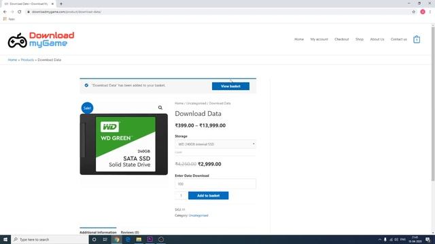Open the shopping basket icon in header
Image resolution: width=435 pixels, height=244 pixels.
pos(417,39)
